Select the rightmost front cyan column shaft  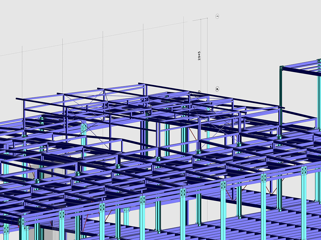304,207
